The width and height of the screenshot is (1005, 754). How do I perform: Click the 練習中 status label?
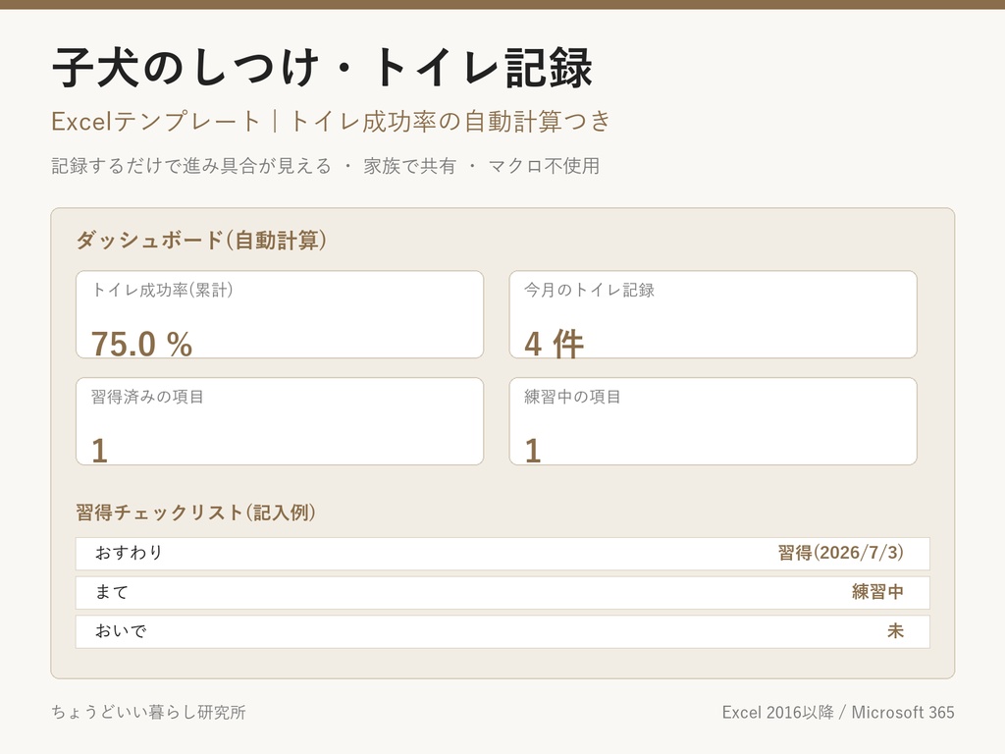click(877, 592)
